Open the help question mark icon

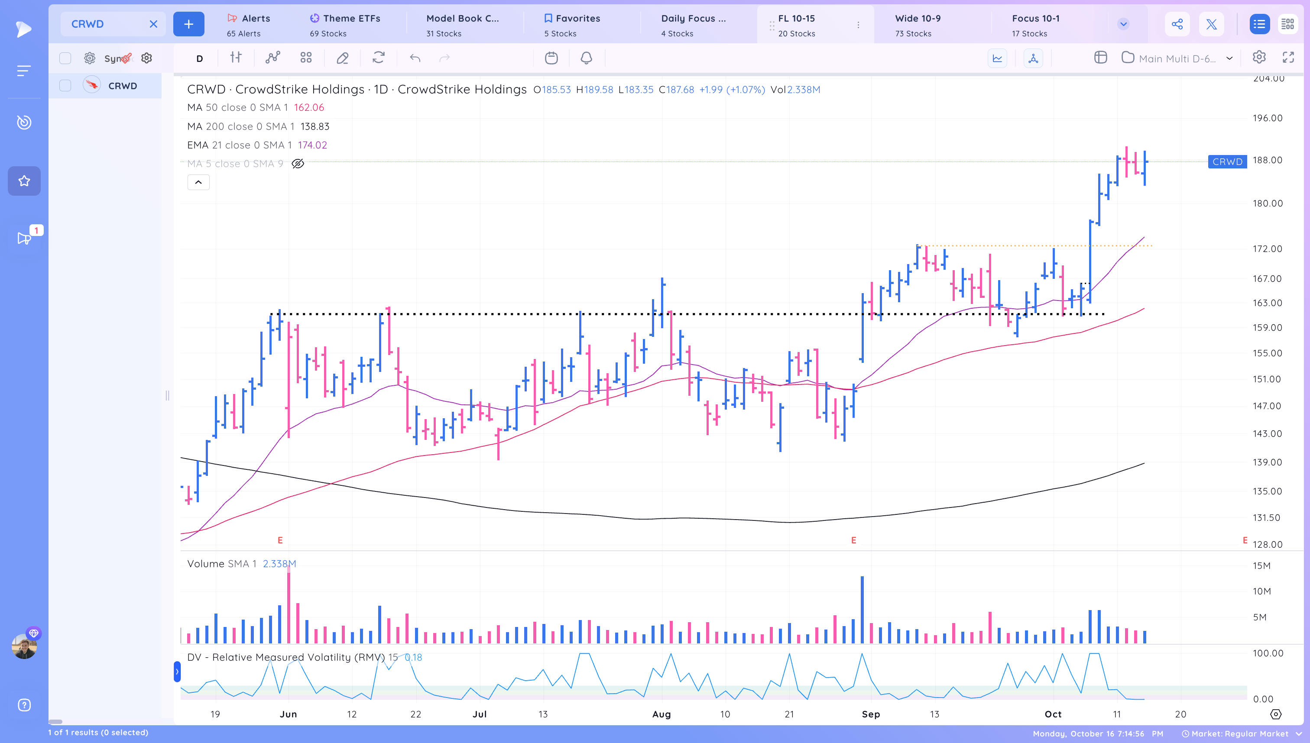24,705
